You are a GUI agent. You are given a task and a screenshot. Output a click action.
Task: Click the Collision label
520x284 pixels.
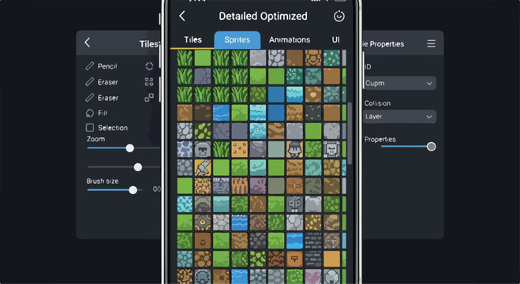point(377,103)
